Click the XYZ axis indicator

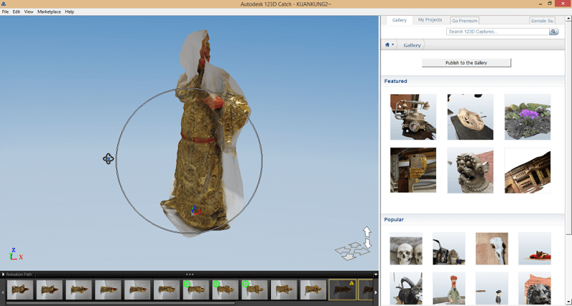pyautogui.click(x=15, y=254)
